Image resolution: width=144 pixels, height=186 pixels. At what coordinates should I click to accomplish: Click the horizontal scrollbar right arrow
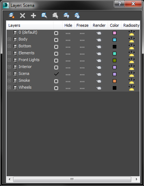136,179
